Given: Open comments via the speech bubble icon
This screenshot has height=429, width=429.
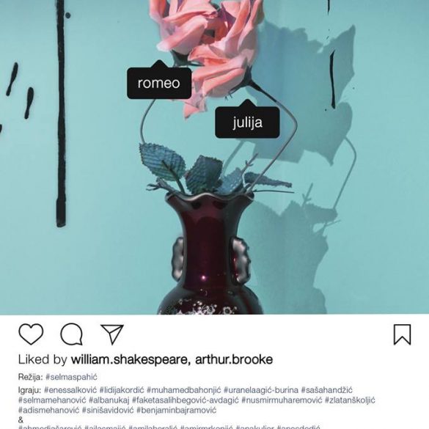Looking at the screenshot, I should coord(71,334).
